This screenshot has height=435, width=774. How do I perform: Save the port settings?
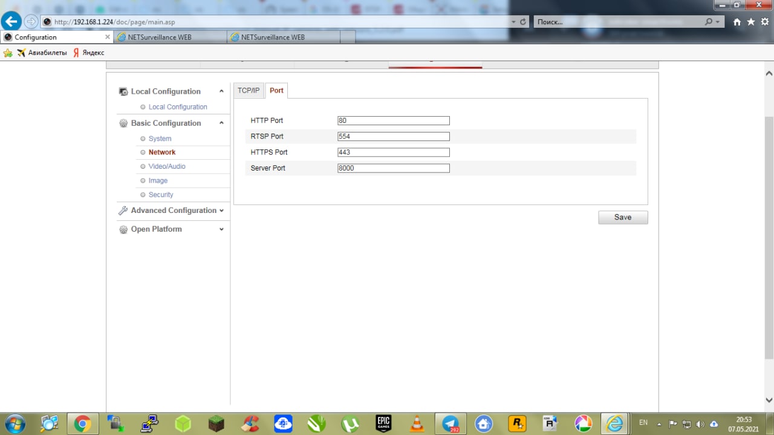point(623,217)
